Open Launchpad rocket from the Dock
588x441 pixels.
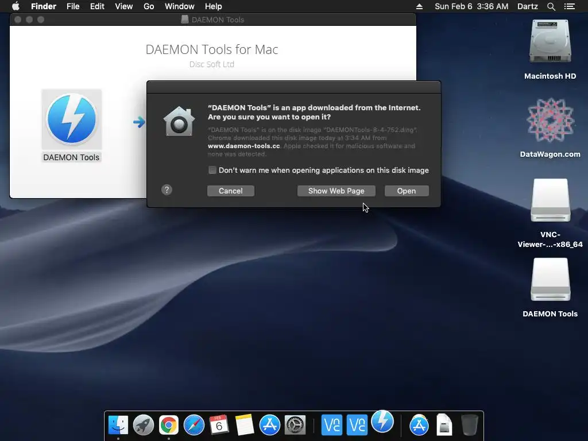[x=143, y=425]
